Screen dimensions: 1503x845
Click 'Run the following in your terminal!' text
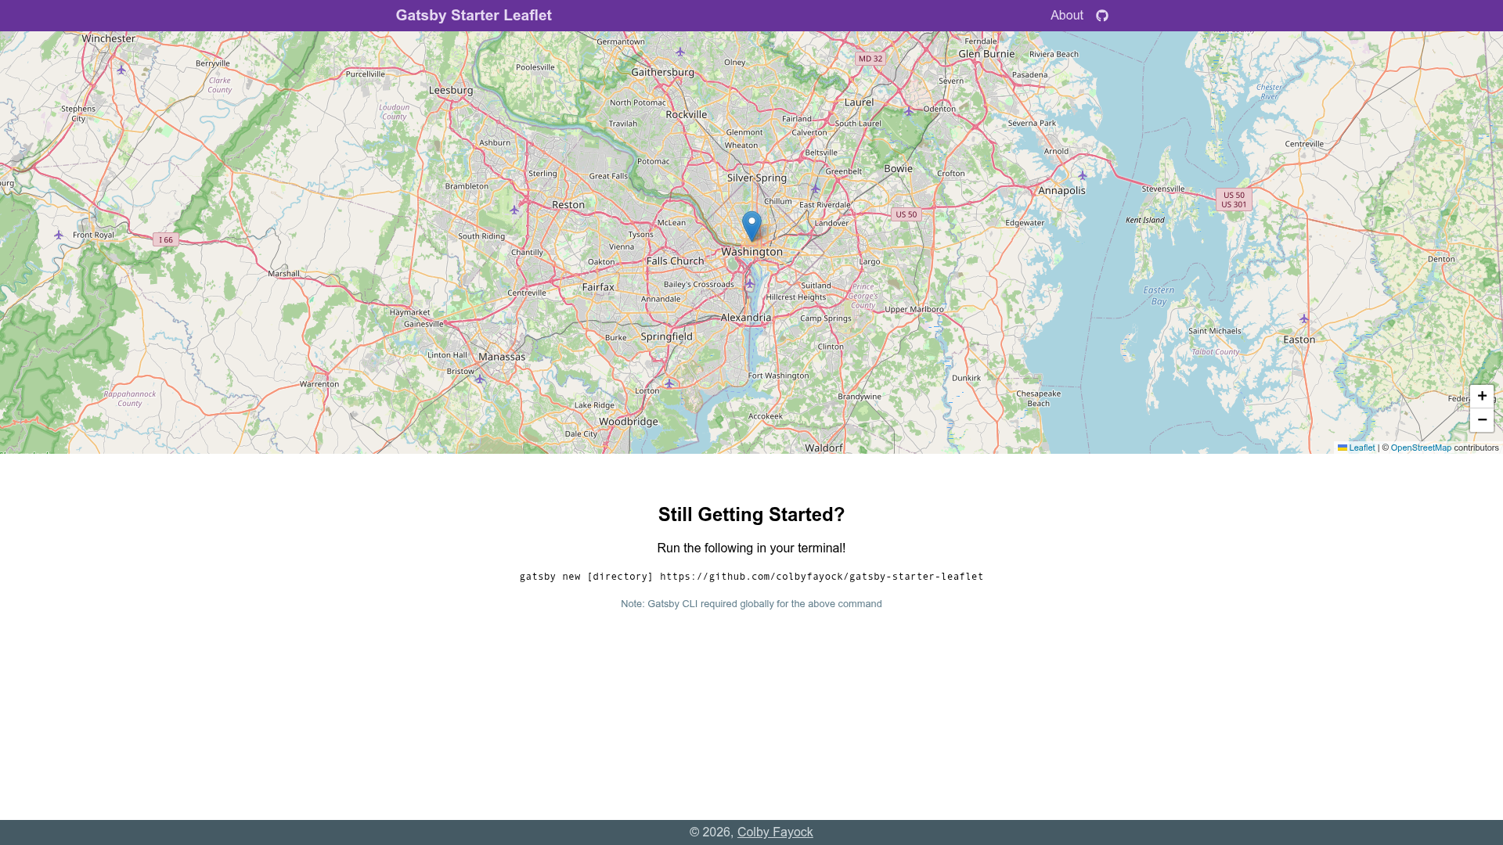pyautogui.click(x=751, y=548)
